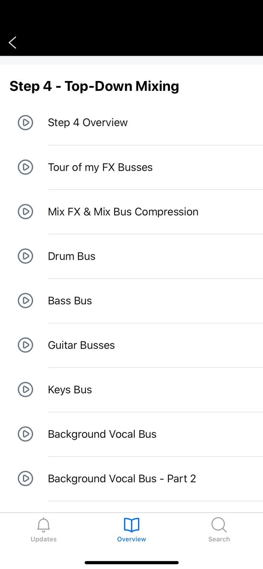Tap play icon next to Drum Bus
Screen dimensions: 263x569
[x=25, y=256]
